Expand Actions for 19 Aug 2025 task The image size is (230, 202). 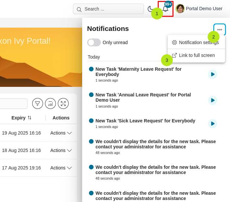pos(61,133)
